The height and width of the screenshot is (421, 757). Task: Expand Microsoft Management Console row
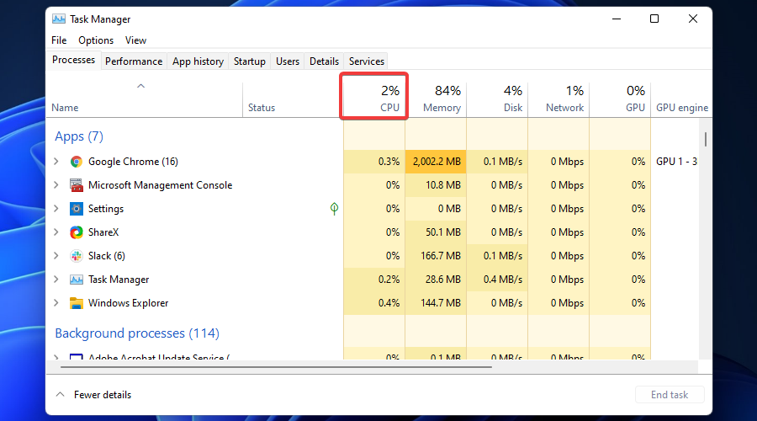pyautogui.click(x=56, y=185)
